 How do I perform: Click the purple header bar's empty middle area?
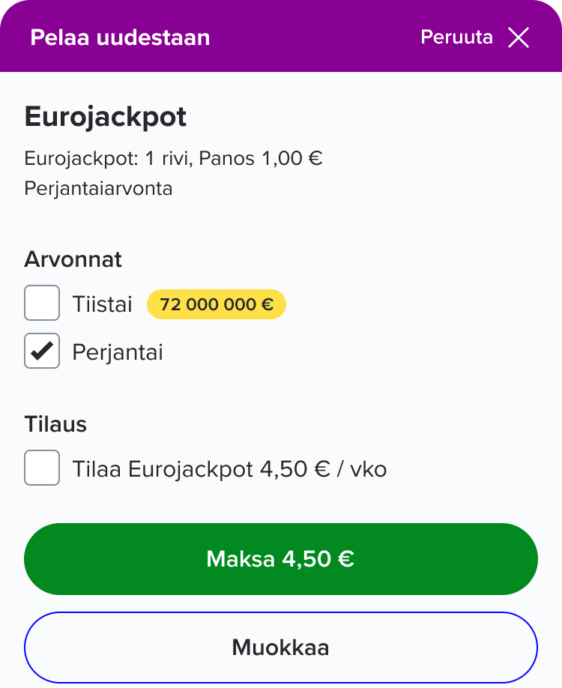315,37
